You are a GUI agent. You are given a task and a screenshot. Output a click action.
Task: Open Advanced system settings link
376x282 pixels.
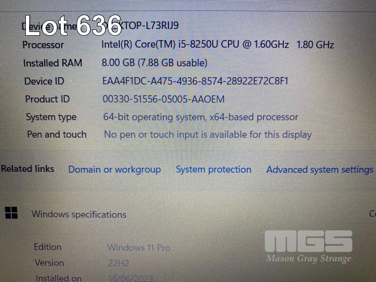coord(320,170)
